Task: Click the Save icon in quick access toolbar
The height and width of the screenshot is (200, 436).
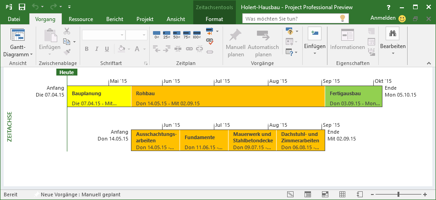Action: (x=22, y=7)
